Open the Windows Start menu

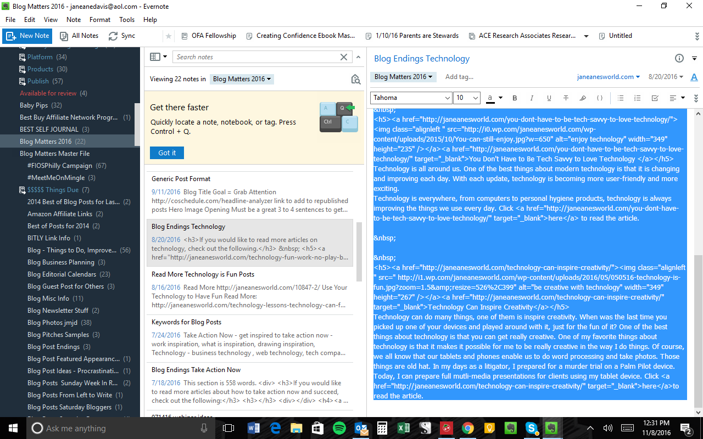tap(13, 428)
